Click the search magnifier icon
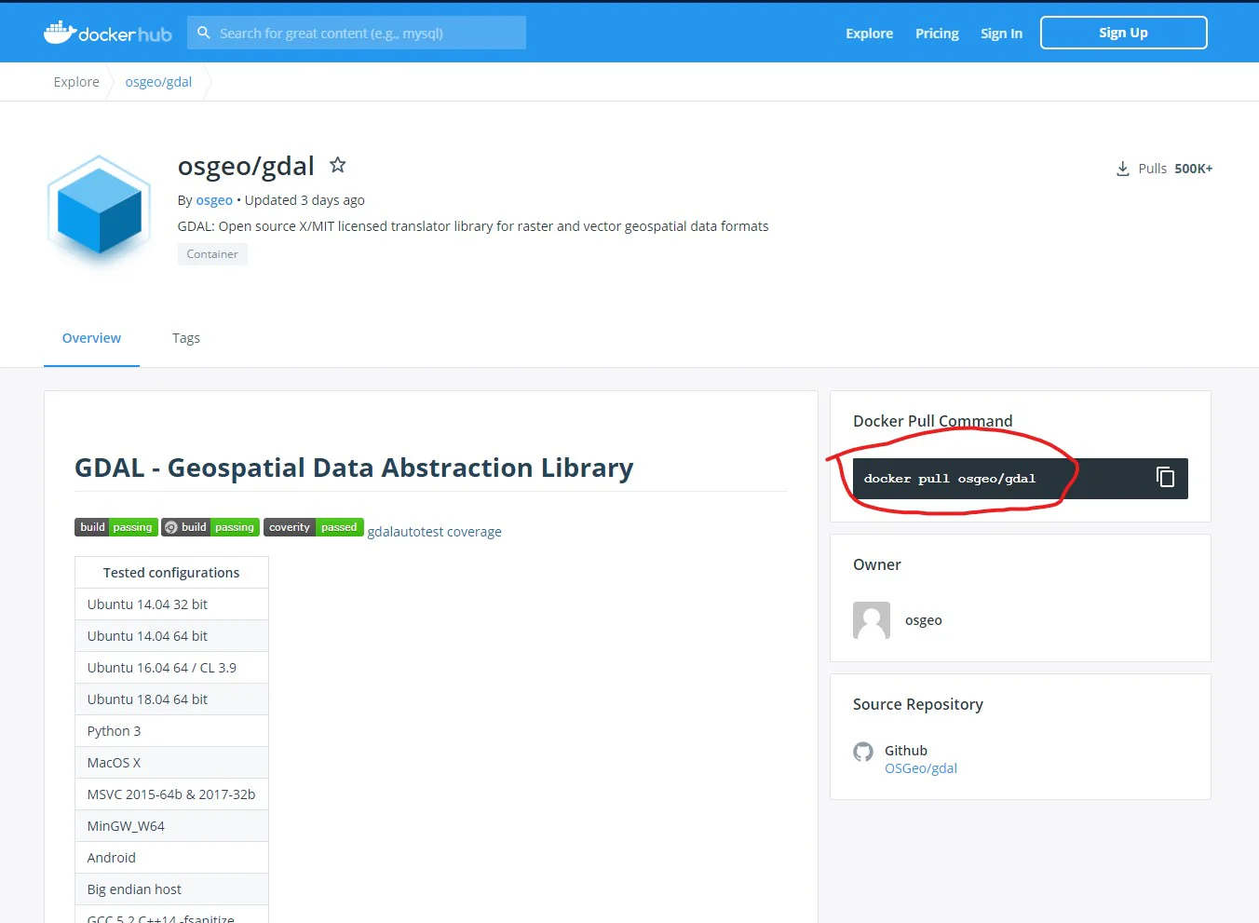 coord(204,33)
